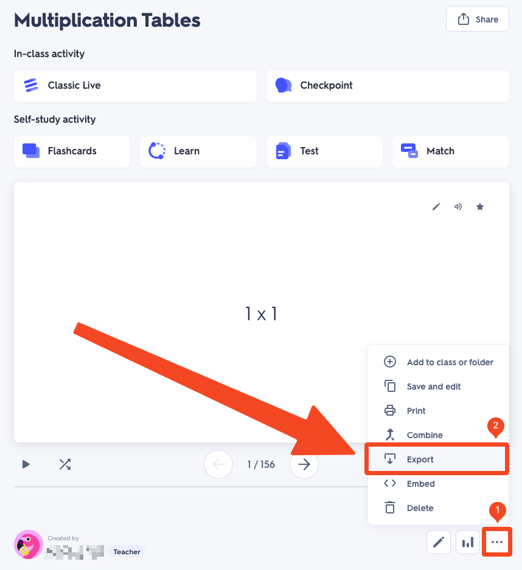Play audio with the speaker icon
Viewport: 522px width, 570px height.
458,207
